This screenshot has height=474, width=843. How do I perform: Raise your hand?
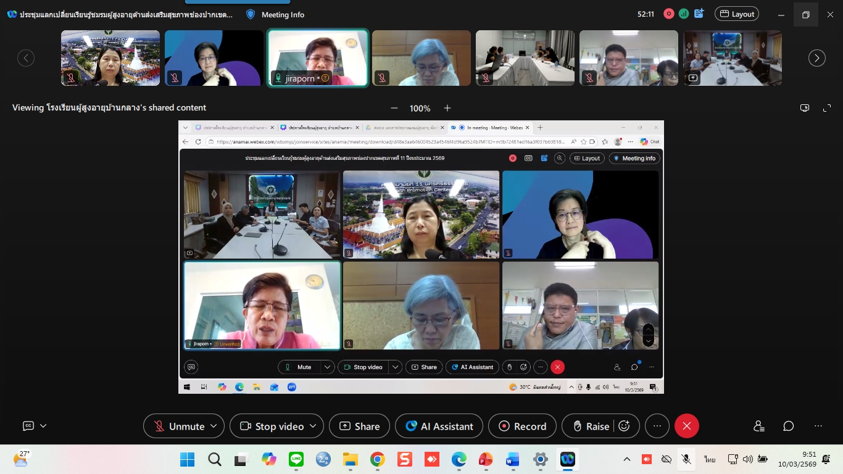click(591, 426)
